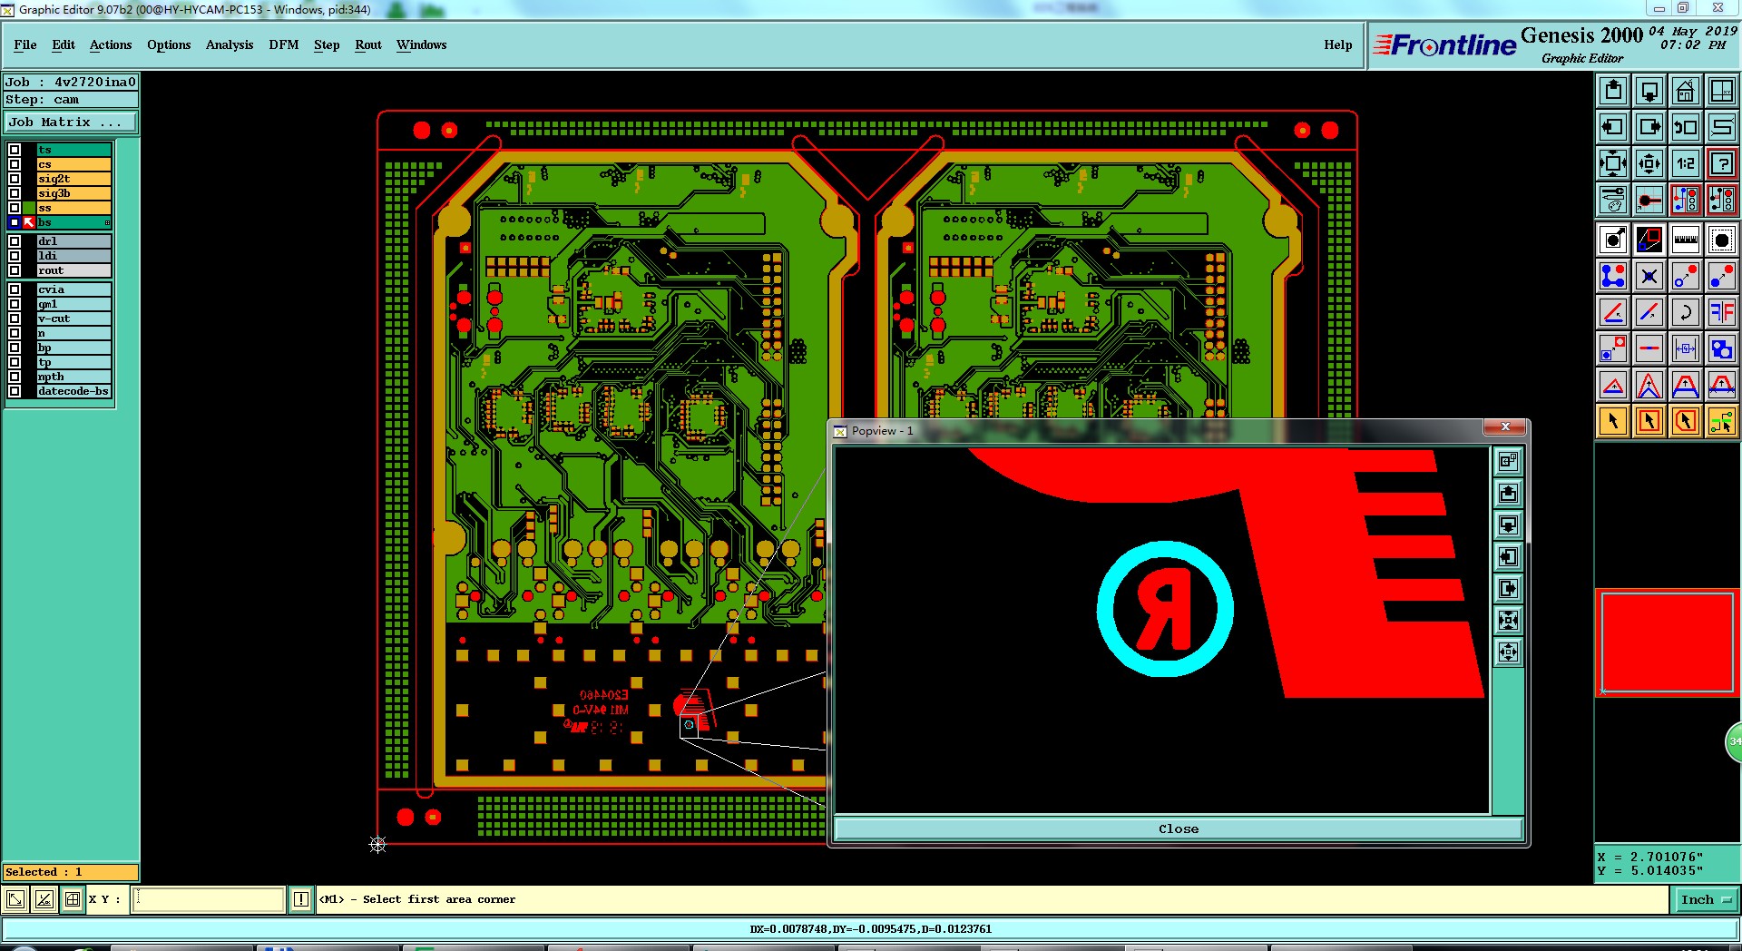This screenshot has width=1742, height=951.
Task: Open the Inch units dropdown
Action: (1706, 899)
